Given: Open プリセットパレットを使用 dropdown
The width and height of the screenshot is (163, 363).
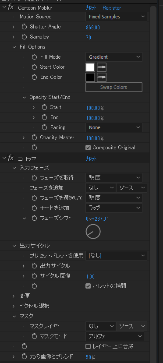Looking at the screenshot, I should coord(116,256).
